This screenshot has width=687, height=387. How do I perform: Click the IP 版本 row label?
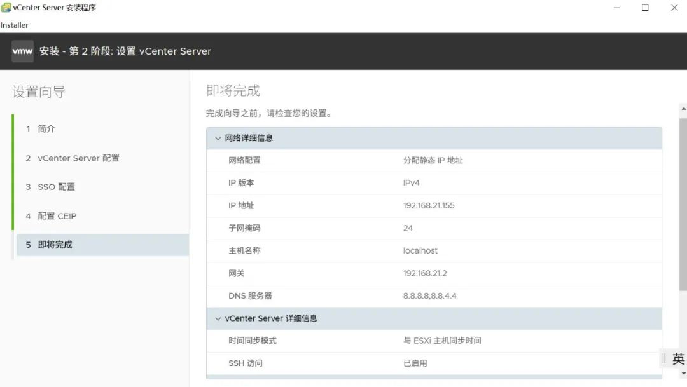coord(241,183)
